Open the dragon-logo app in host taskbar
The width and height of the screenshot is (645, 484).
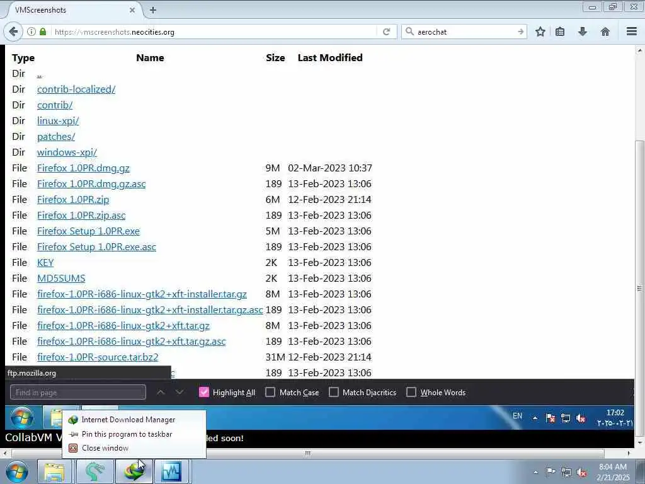click(x=94, y=471)
